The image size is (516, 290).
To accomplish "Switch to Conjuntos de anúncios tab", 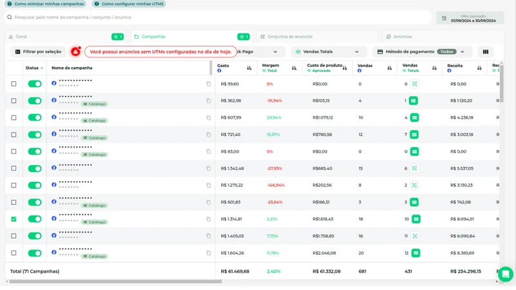I will [317, 37].
